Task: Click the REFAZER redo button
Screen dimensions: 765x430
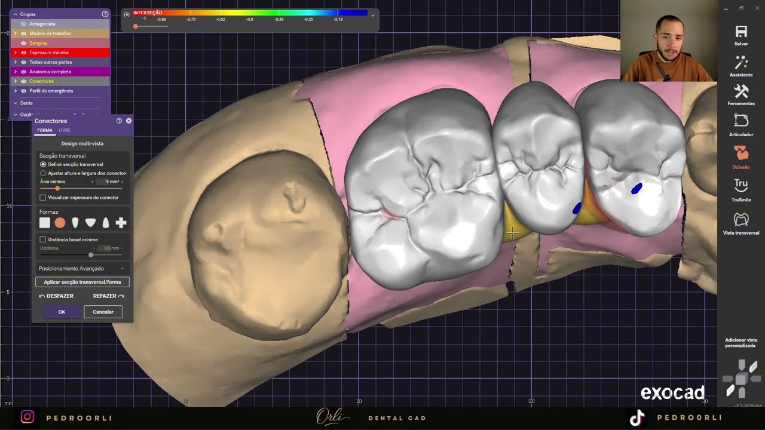Action: pos(109,296)
